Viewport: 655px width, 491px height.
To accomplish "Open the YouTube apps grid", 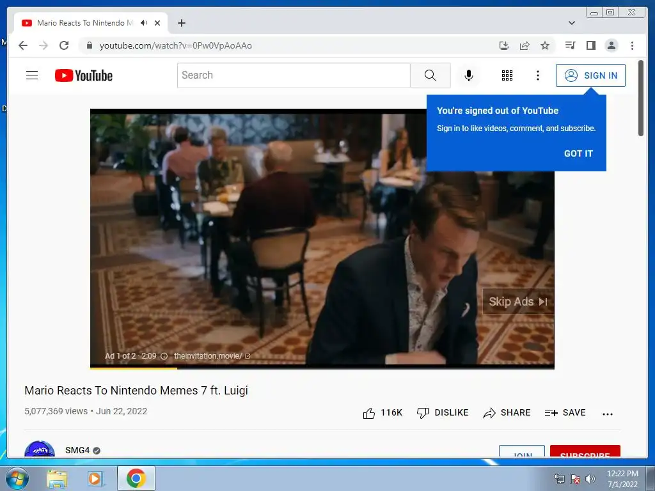I will (x=507, y=75).
